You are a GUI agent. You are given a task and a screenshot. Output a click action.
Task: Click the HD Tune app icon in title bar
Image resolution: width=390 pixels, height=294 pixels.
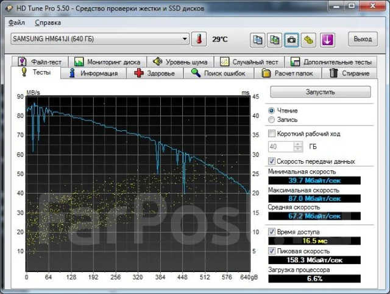[9, 8]
